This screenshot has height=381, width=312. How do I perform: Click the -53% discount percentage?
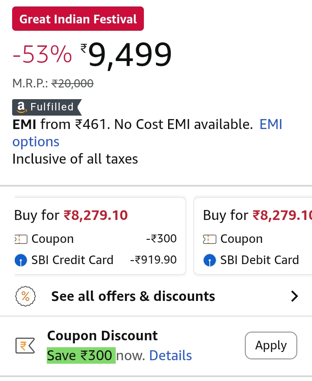point(42,55)
